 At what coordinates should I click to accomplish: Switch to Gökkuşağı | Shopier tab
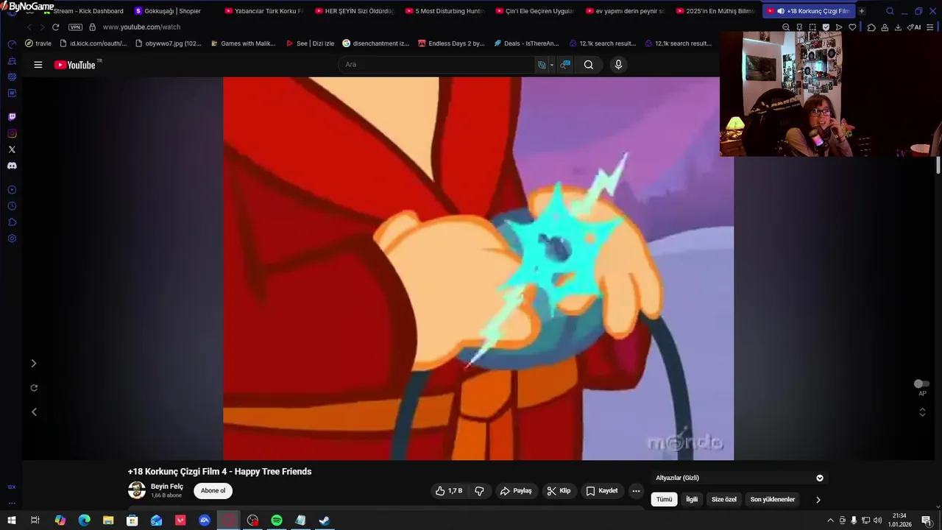[x=169, y=11]
